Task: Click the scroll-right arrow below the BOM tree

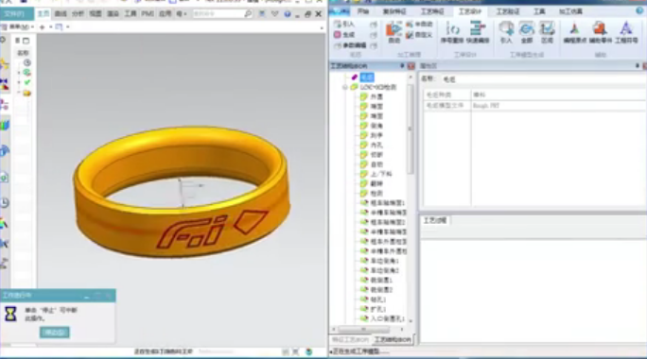Action: 402,330
